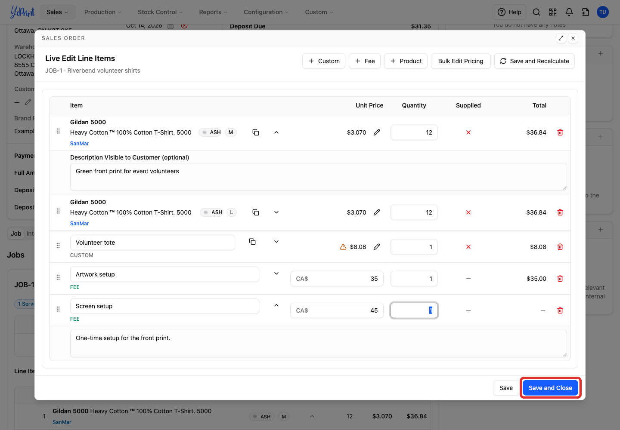The height and width of the screenshot is (430, 620).
Task: Edit unit price for ASH L shirt
Action: click(377, 212)
